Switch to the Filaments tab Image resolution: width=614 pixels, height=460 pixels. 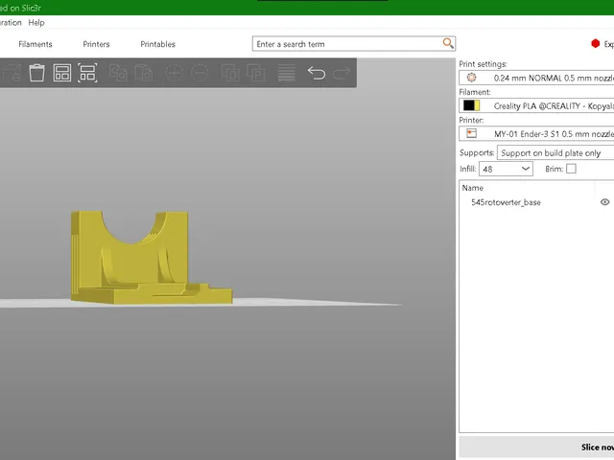[35, 44]
